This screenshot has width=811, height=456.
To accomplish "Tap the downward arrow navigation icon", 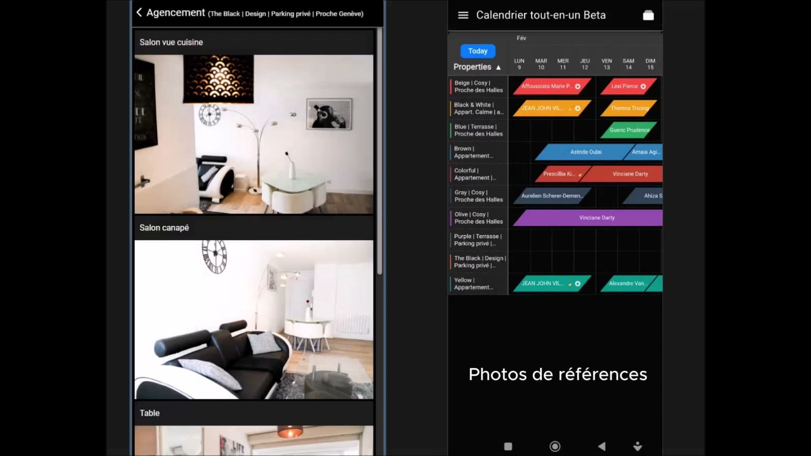I will pyautogui.click(x=637, y=446).
